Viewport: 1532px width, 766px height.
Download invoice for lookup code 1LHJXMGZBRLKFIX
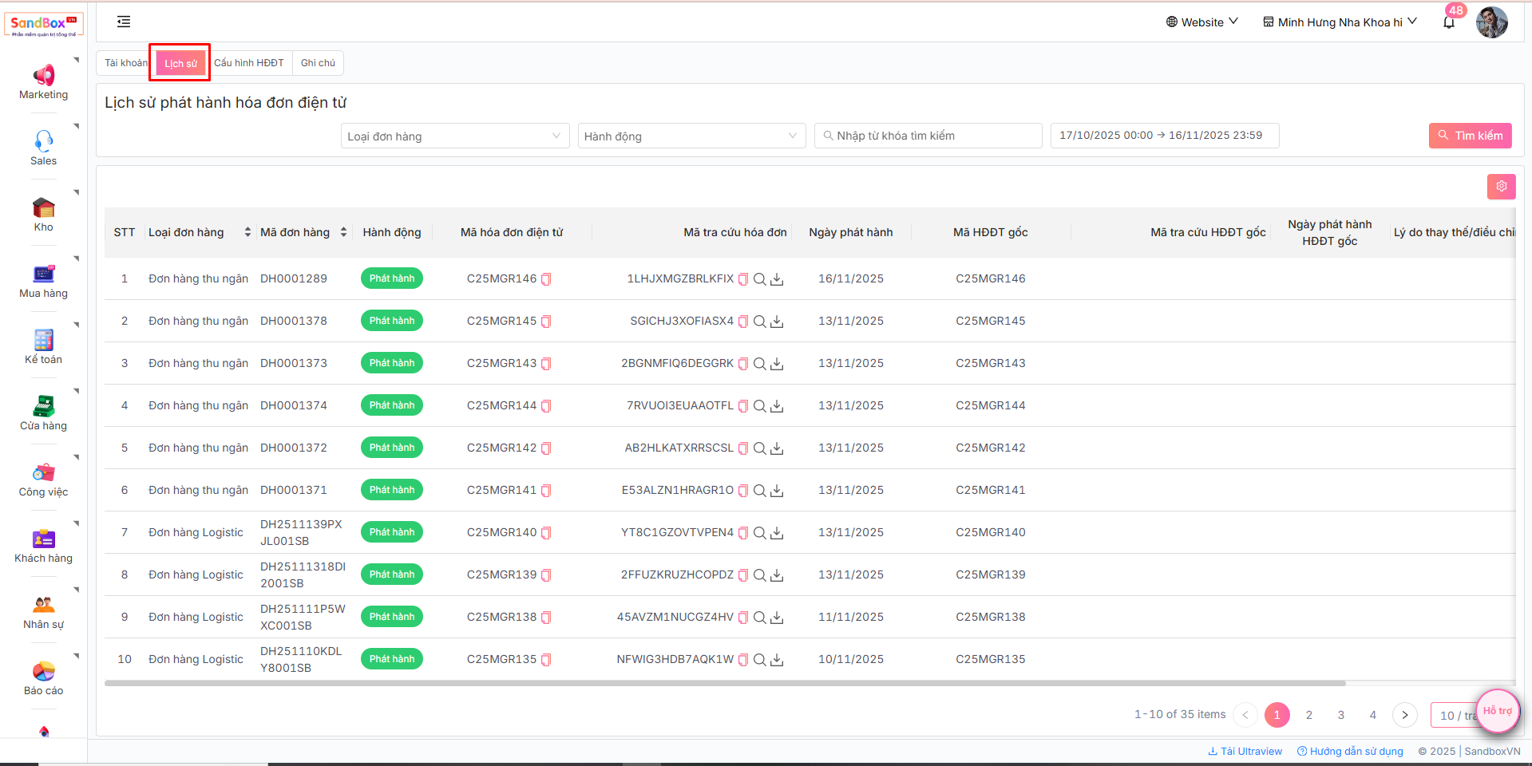pyautogui.click(x=777, y=279)
